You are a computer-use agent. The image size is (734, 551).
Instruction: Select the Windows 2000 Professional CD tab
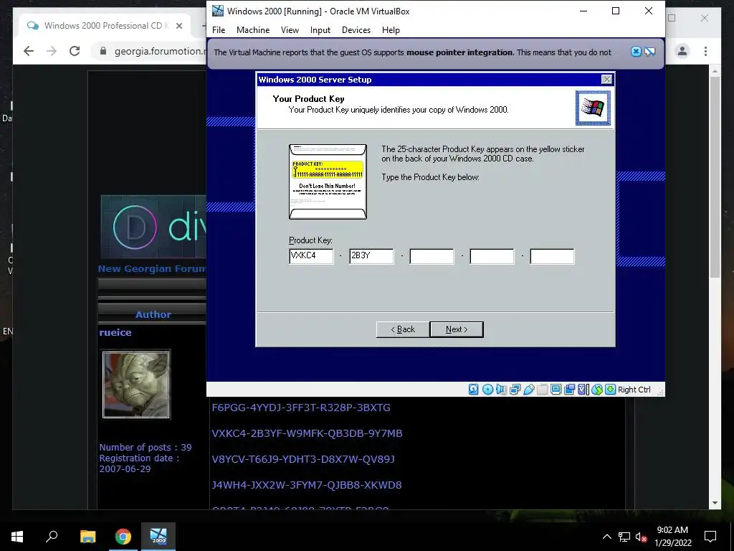click(103, 26)
